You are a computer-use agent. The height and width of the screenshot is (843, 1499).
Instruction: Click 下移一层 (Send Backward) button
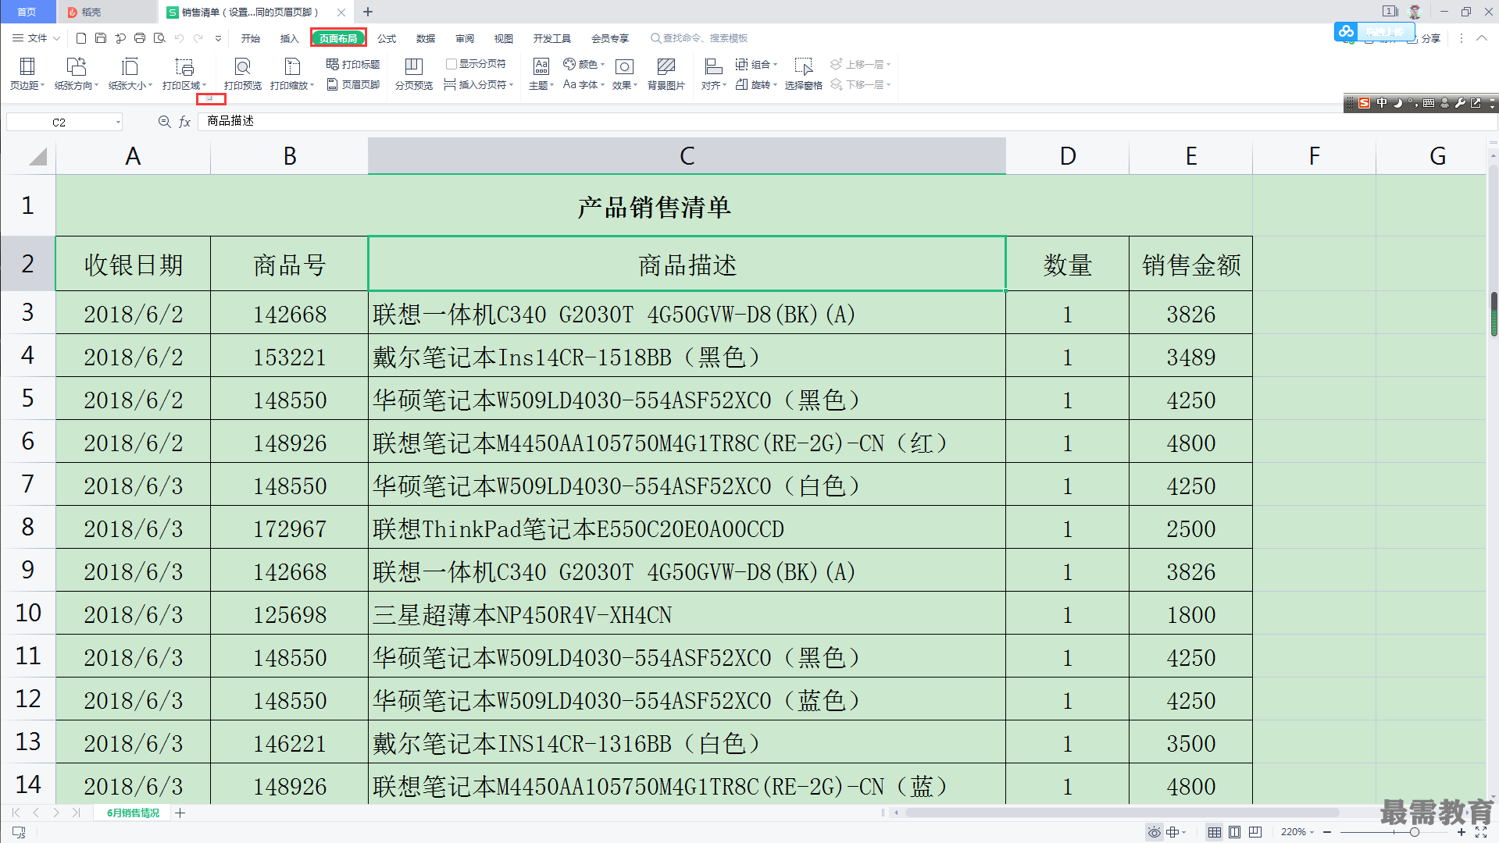860,84
